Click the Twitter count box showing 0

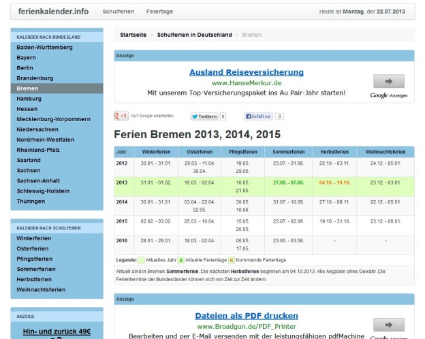(x=223, y=116)
